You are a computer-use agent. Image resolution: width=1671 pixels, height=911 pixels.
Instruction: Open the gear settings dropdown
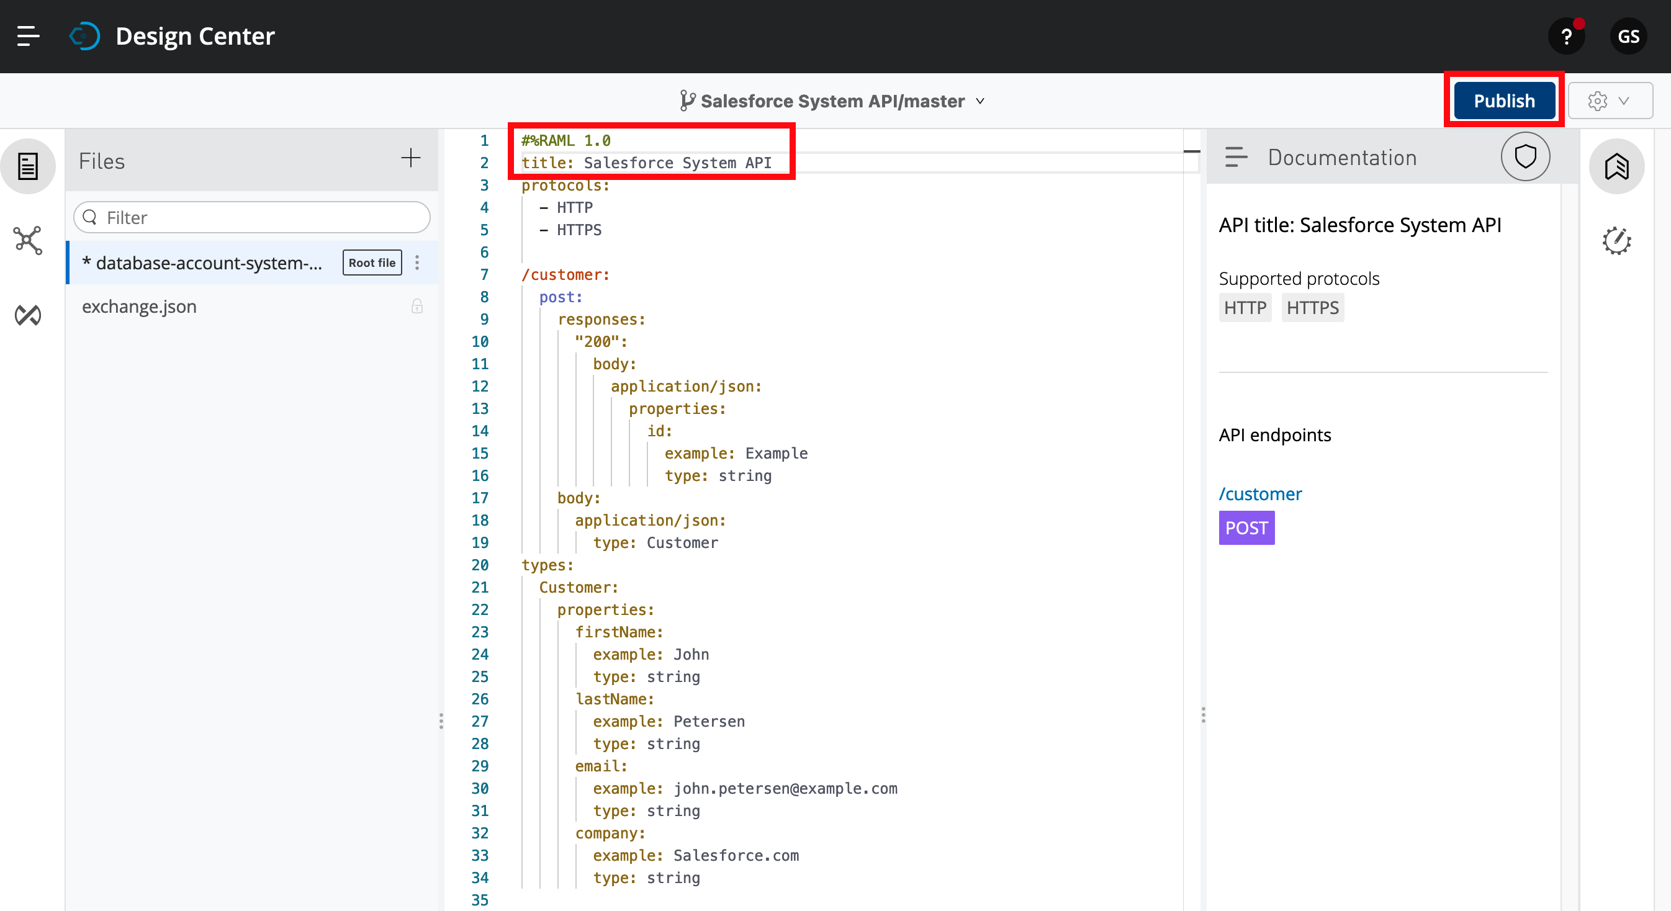click(x=1610, y=101)
